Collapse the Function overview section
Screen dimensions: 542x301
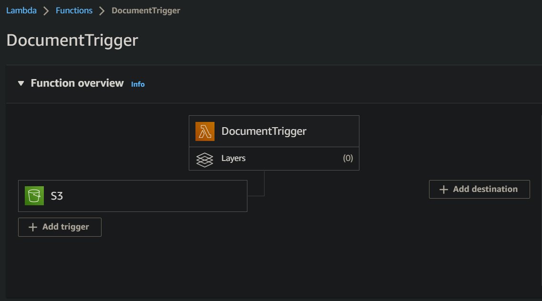(21, 83)
